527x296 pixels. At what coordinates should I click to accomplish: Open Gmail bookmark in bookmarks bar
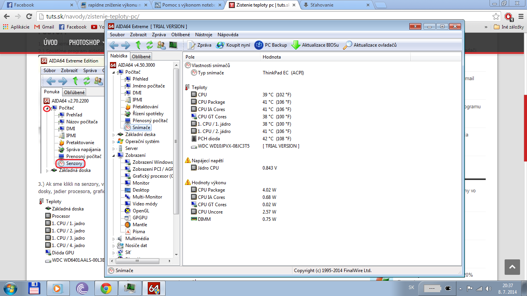(x=44, y=27)
